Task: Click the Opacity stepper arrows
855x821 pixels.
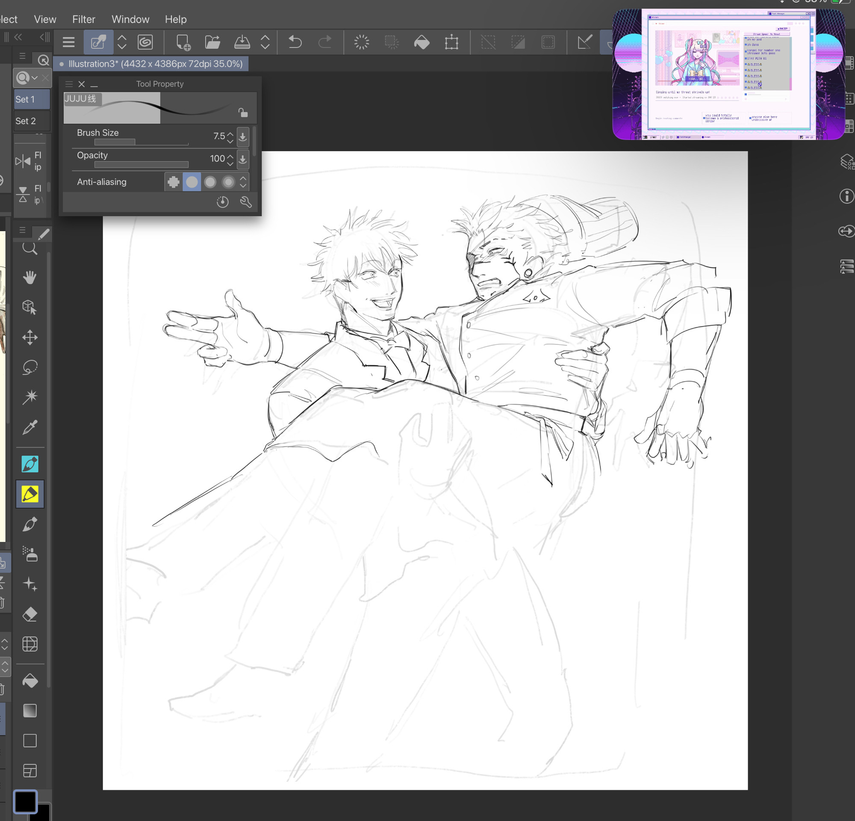Action: click(230, 160)
